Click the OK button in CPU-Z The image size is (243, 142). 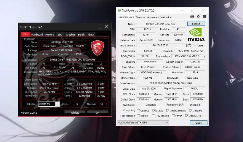pyautogui.click(x=97, y=113)
